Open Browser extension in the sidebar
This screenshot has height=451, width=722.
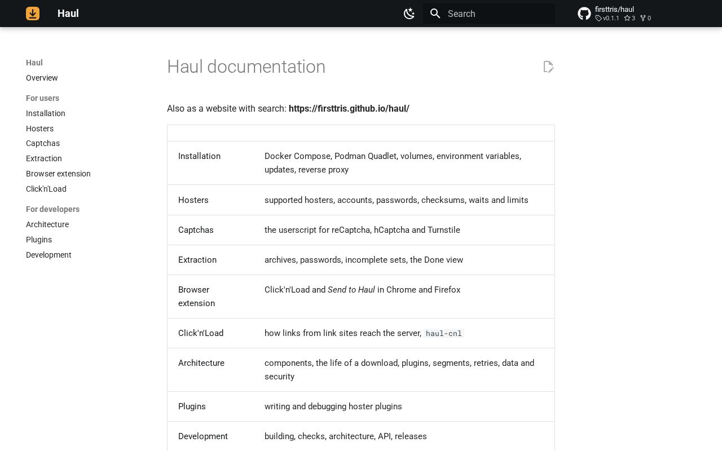tap(58, 174)
